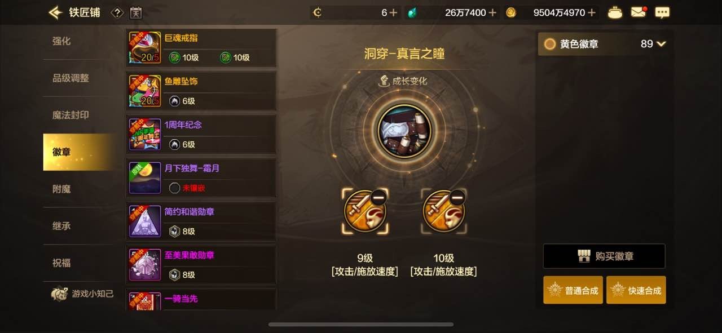Open the chat speech bubble icon
The height and width of the screenshot is (333, 722).
click(x=663, y=12)
